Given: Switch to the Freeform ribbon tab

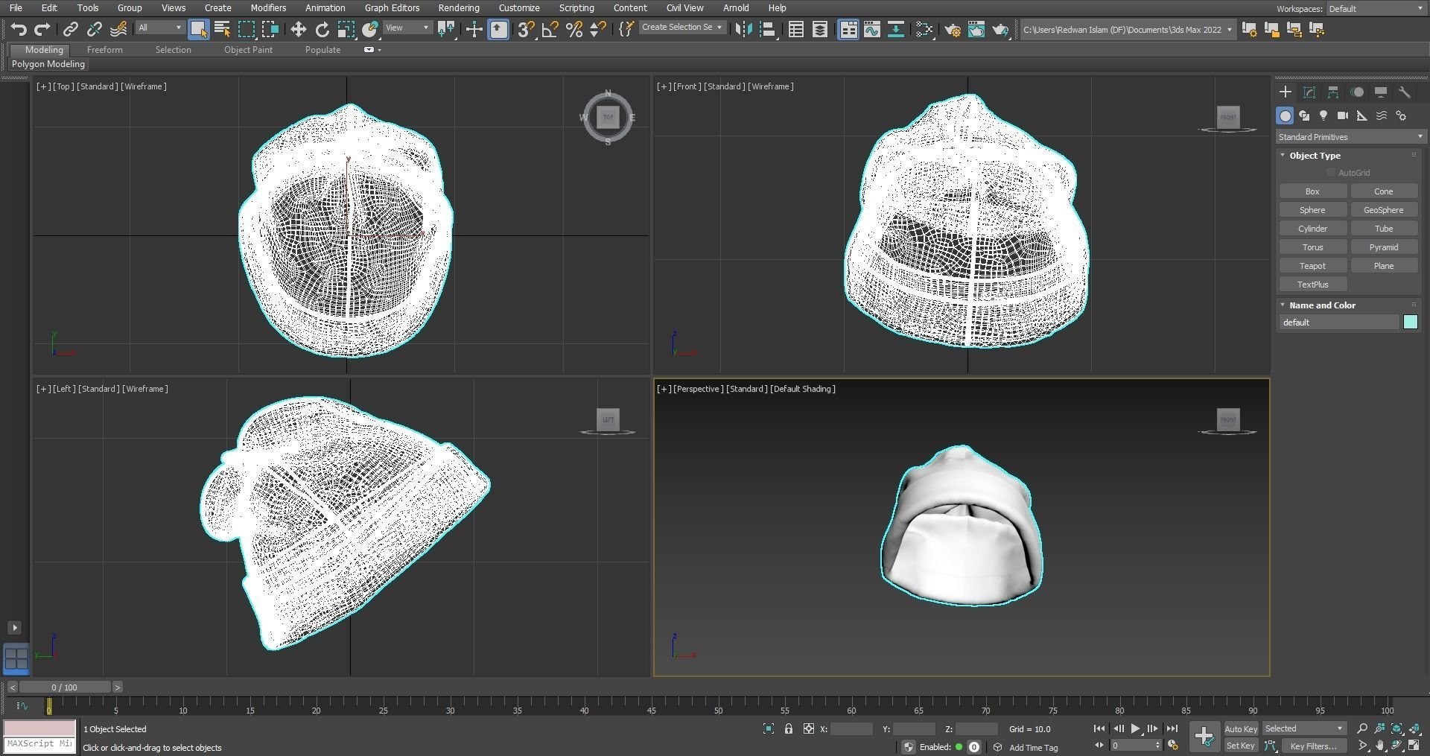Looking at the screenshot, I should click(104, 50).
